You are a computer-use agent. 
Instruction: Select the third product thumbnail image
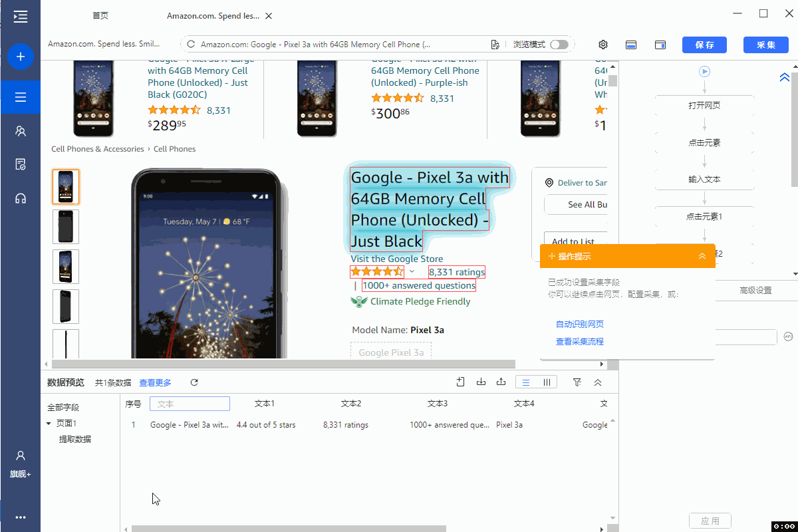pyautogui.click(x=66, y=267)
